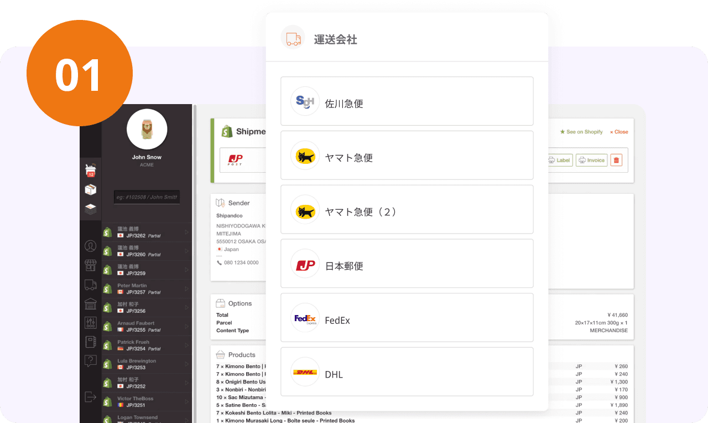Click the Label print button

pos(559,160)
